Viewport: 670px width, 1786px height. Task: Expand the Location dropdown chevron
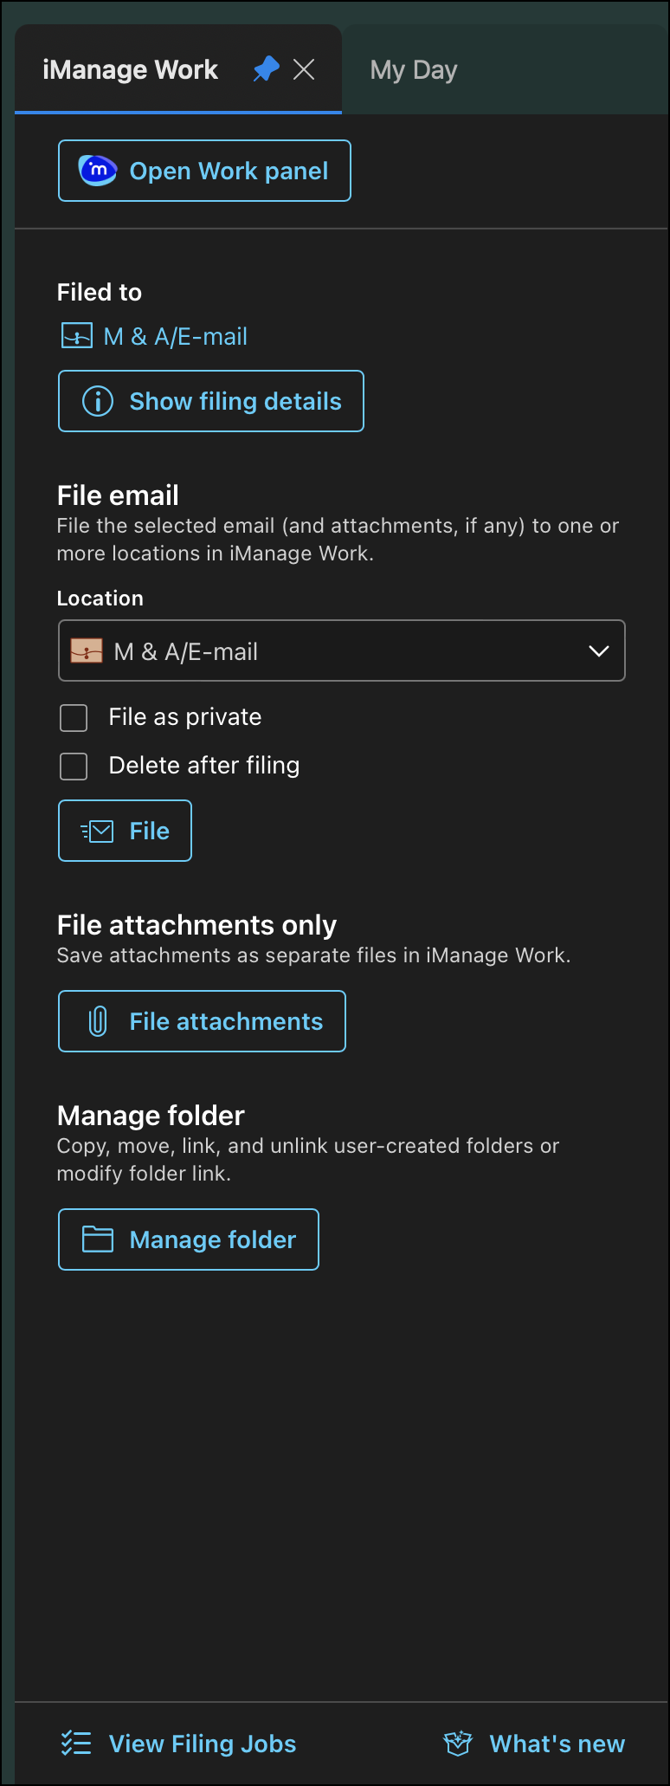point(599,651)
